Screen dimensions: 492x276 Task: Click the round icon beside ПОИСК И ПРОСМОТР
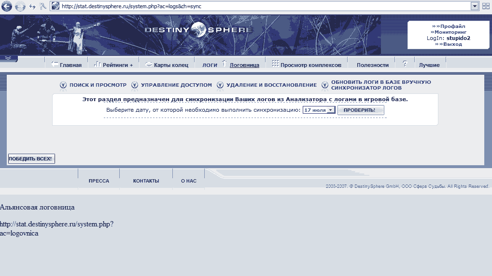coord(63,85)
